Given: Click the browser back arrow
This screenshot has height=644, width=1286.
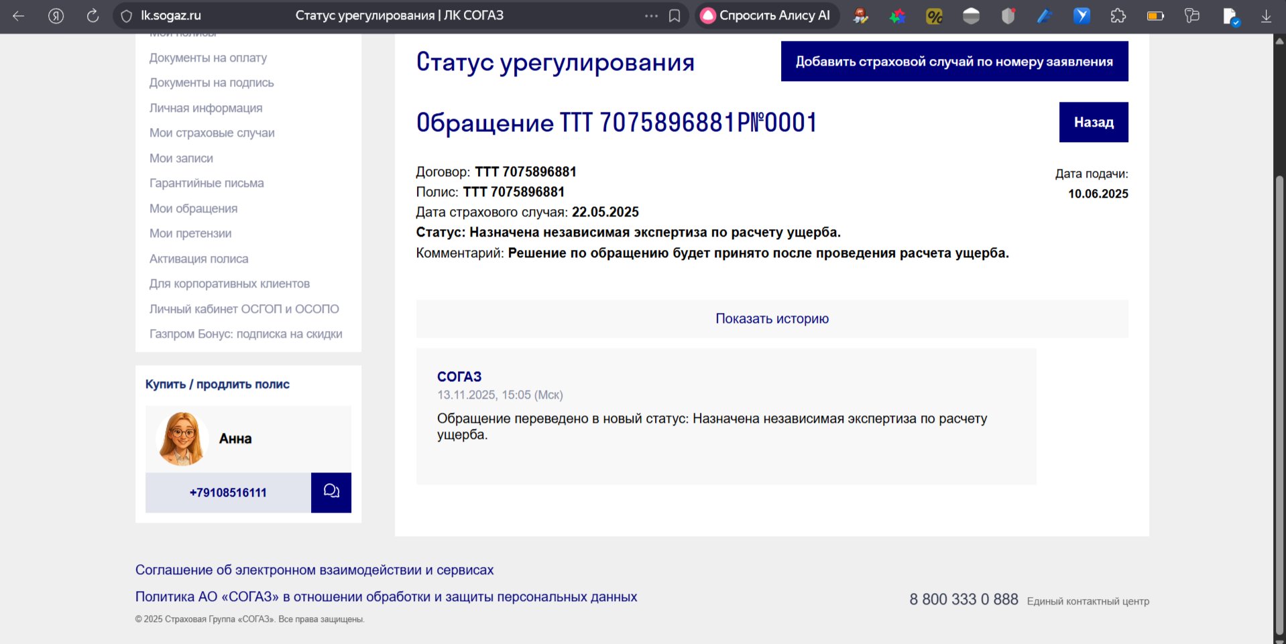Looking at the screenshot, I should (x=19, y=15).
